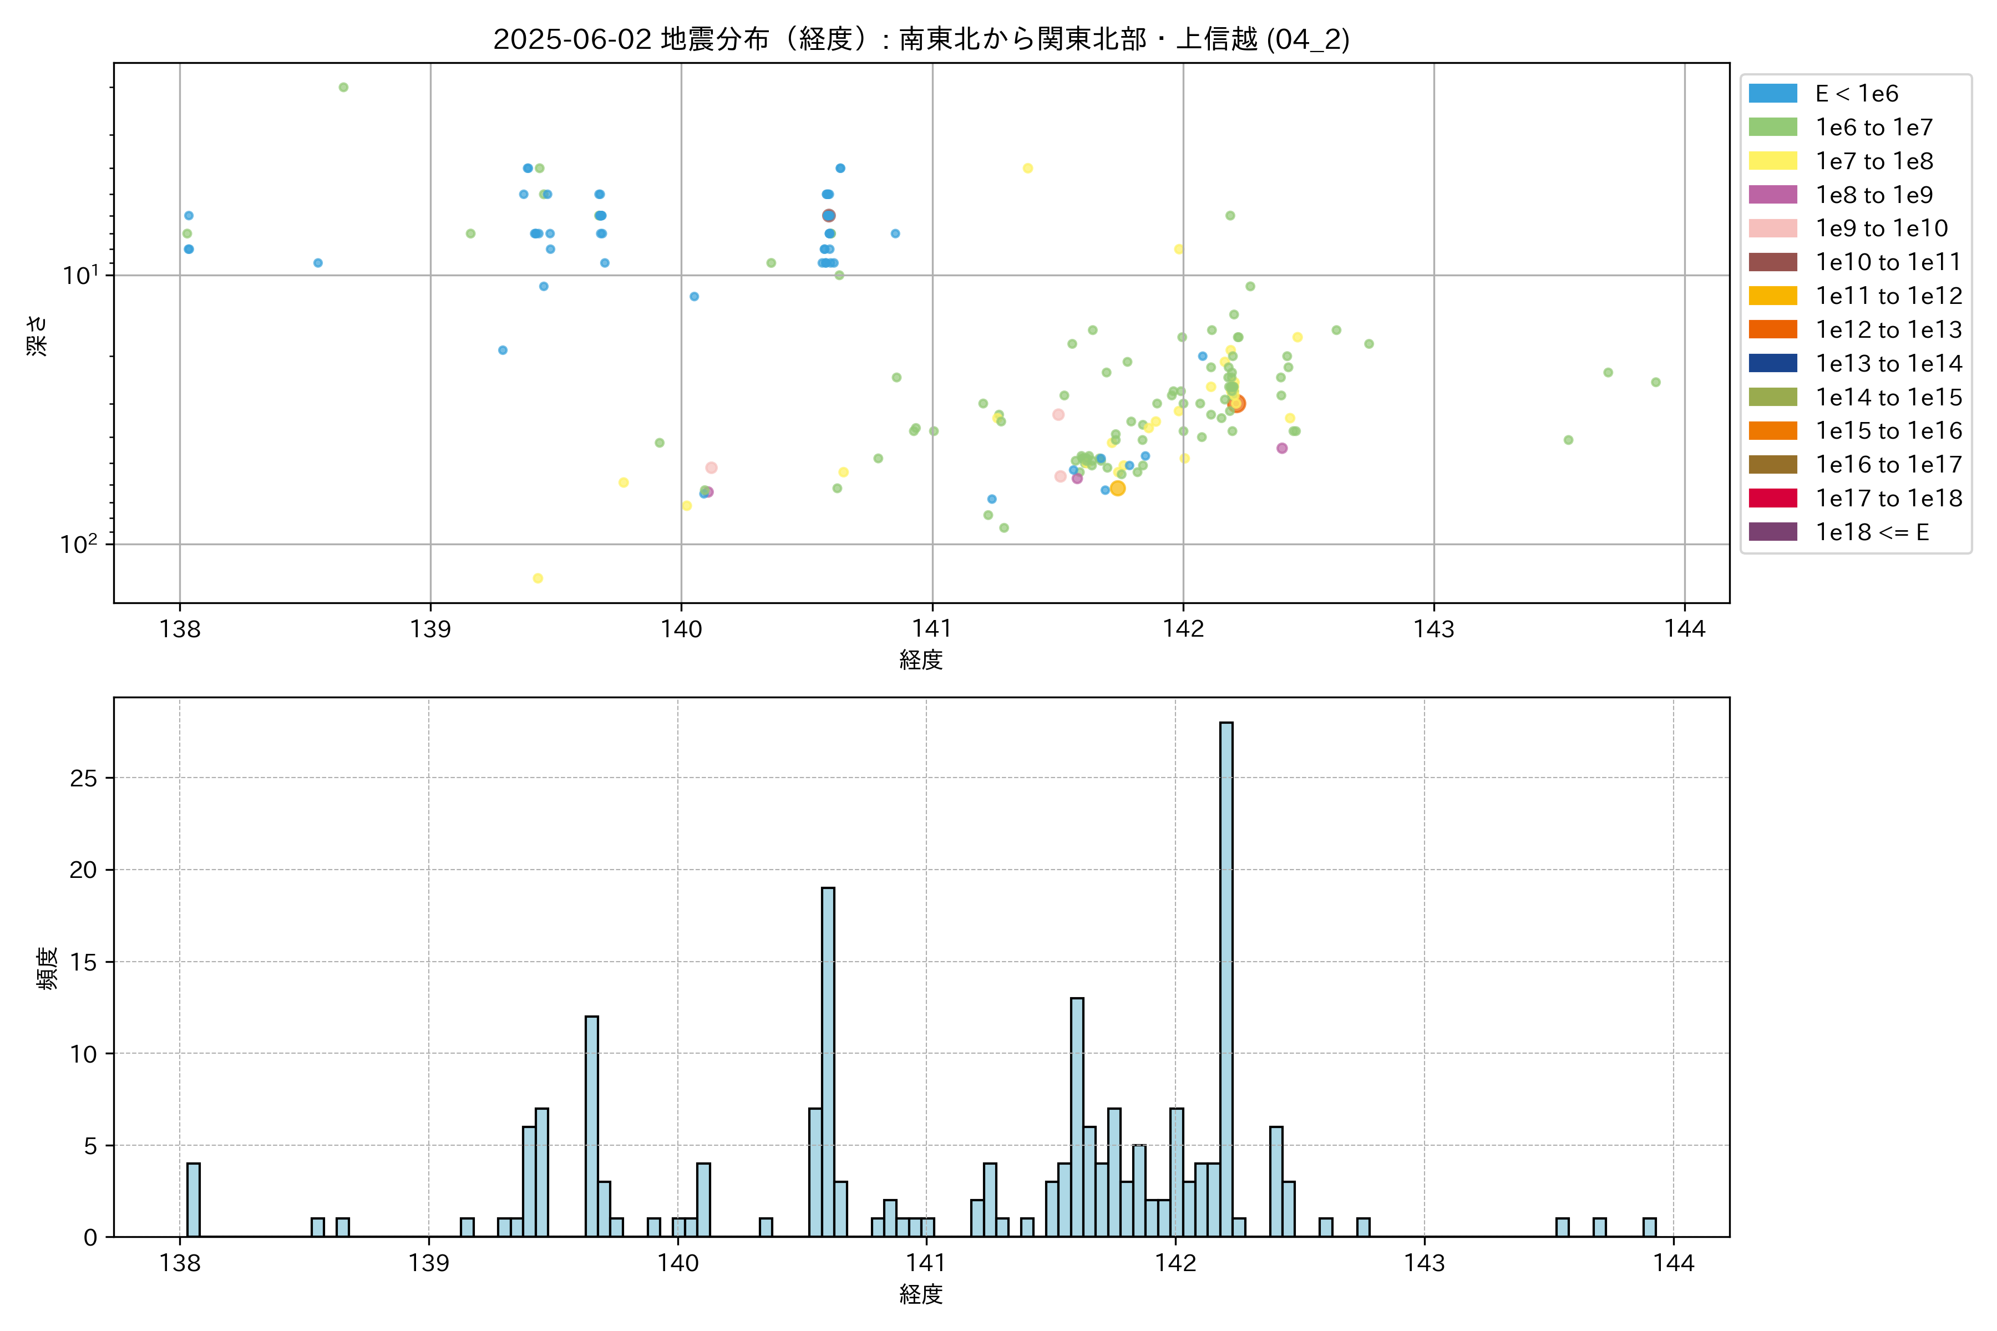Click the '1e15 to 1e16' legend label

(x=1888, y=431)
